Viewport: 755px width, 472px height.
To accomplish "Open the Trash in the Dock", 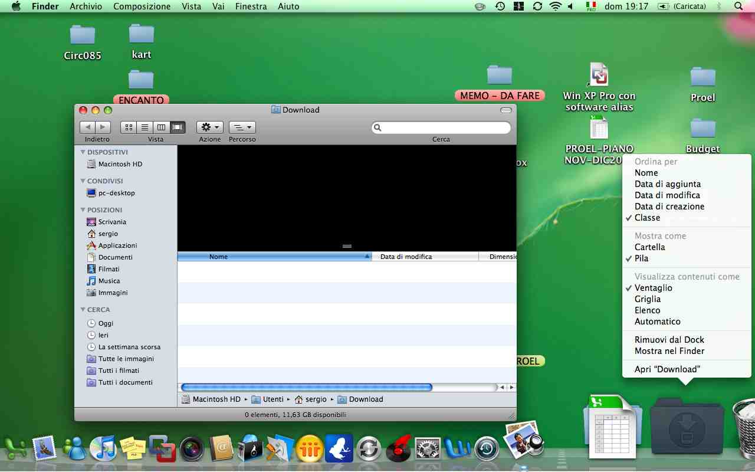I will click(743, 428).
